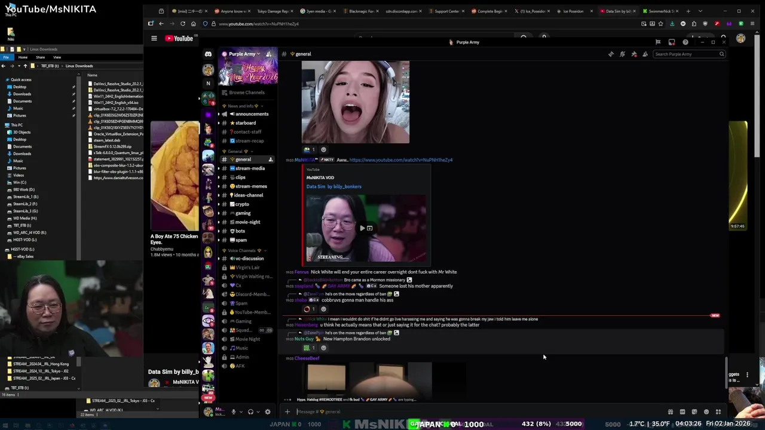This screenshot has height=430, width=765.
Task: Toggle Discord headphone deafen
Action: 250,411
